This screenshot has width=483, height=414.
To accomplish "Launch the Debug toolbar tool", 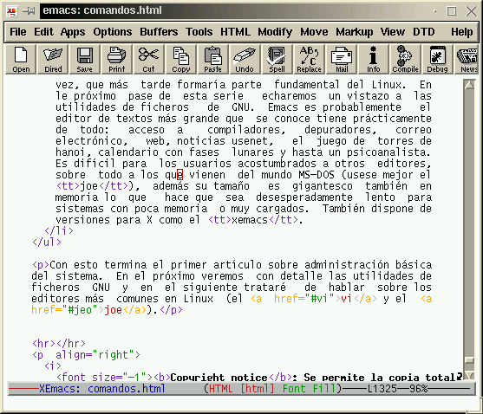I will pos(437,60).
